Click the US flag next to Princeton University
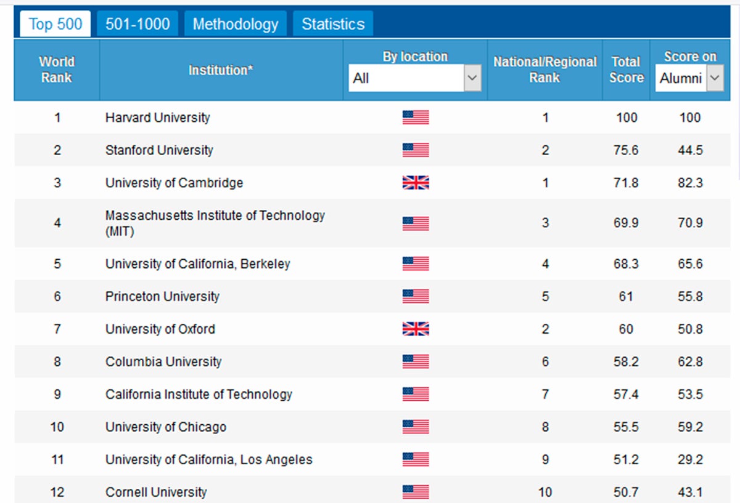 [x=416, y=296]
